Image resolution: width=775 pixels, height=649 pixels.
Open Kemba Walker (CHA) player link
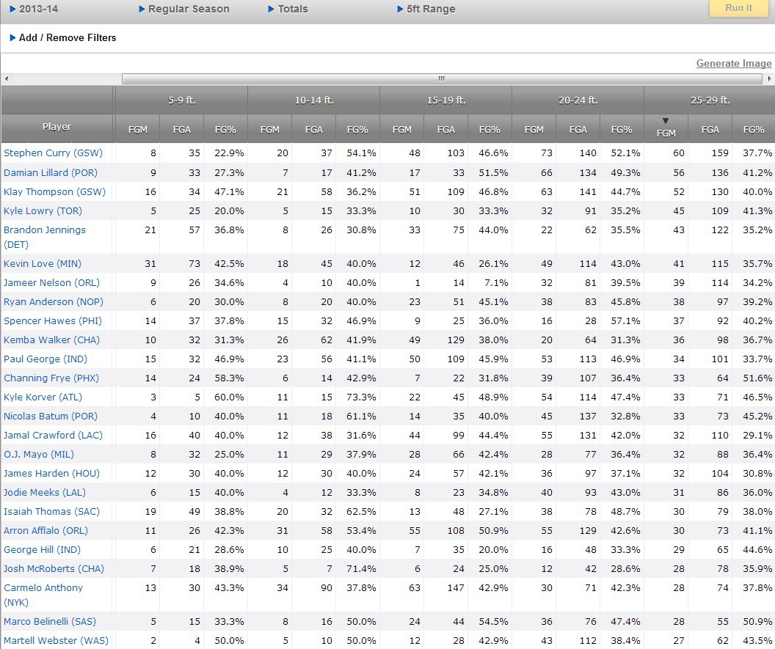51,340
